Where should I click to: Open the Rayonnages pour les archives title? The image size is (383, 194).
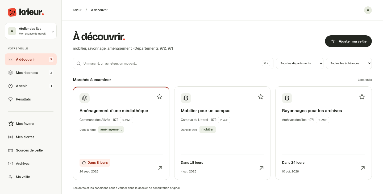pyautogui.click(x=312, y=111)
